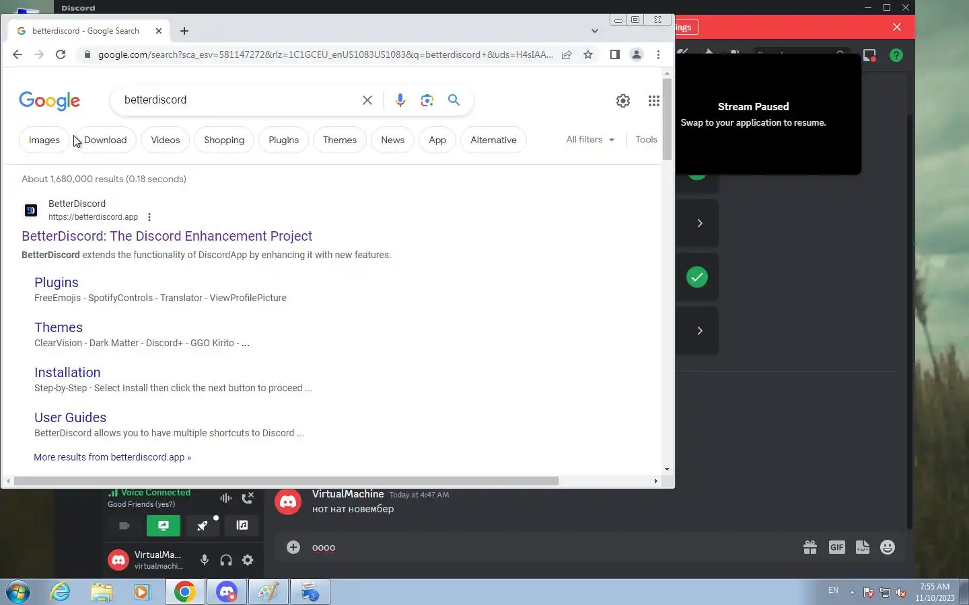Submit search with magnifier icon
Image resolution: width=969 pixels, height=605 pixels.
pos(454,100)
